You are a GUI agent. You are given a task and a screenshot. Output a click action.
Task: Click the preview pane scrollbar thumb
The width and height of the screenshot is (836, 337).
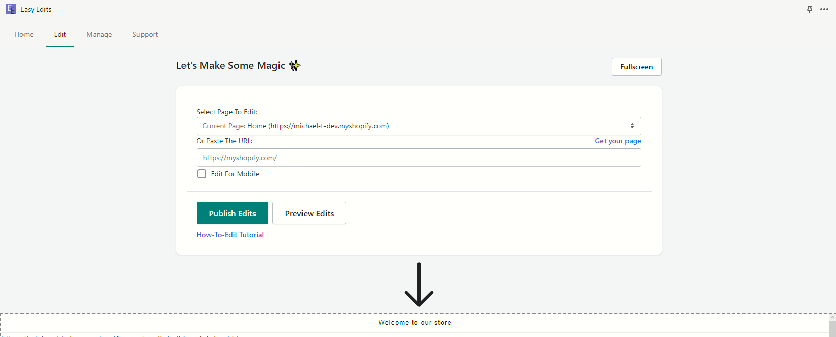832,329
